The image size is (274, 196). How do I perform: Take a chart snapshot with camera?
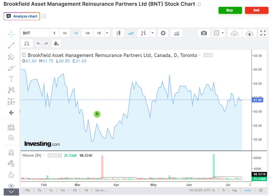204,33
